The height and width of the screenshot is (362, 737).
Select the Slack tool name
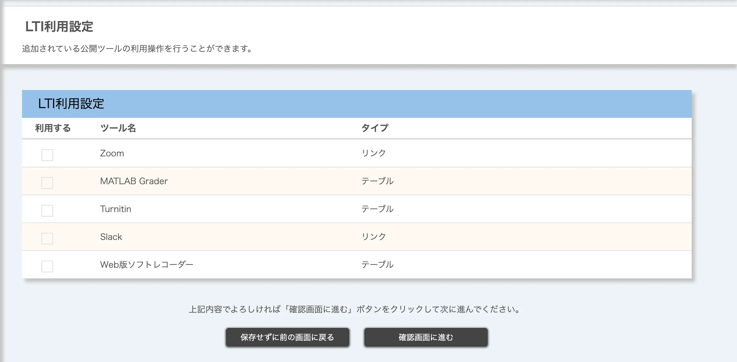click(111, 237)
